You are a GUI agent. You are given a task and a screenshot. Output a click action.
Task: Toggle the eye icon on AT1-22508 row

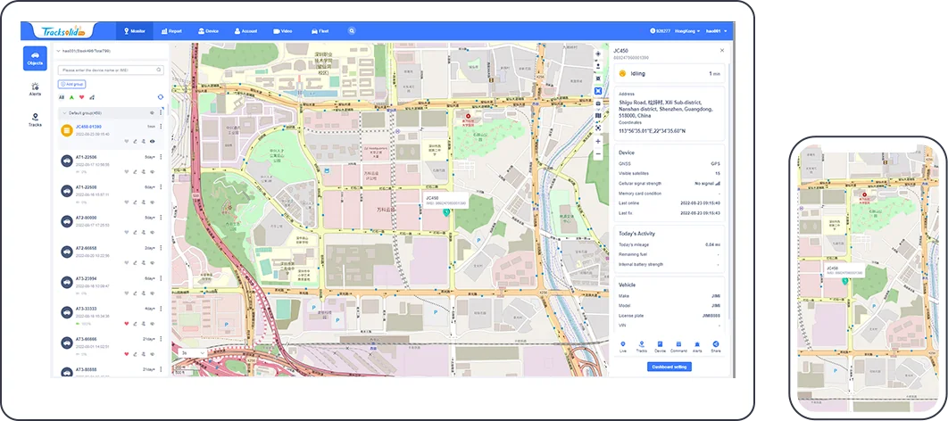[x=153, y=202]
